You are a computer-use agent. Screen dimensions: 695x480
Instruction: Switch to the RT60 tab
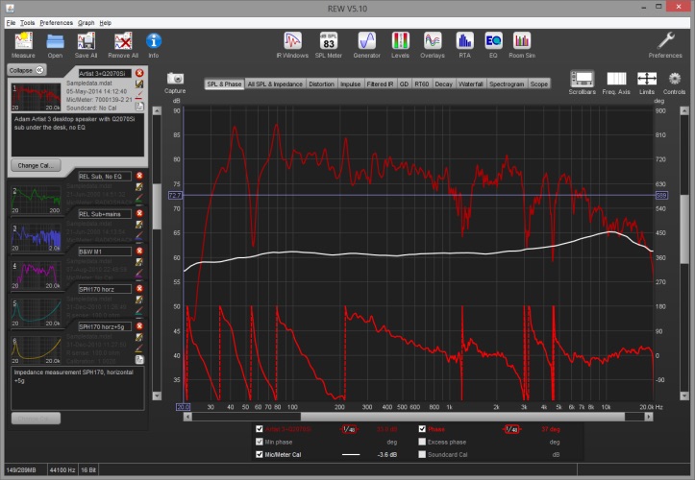coord(422,84)
